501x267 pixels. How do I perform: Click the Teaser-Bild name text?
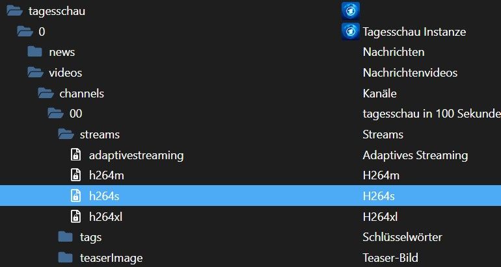[390, 257]
